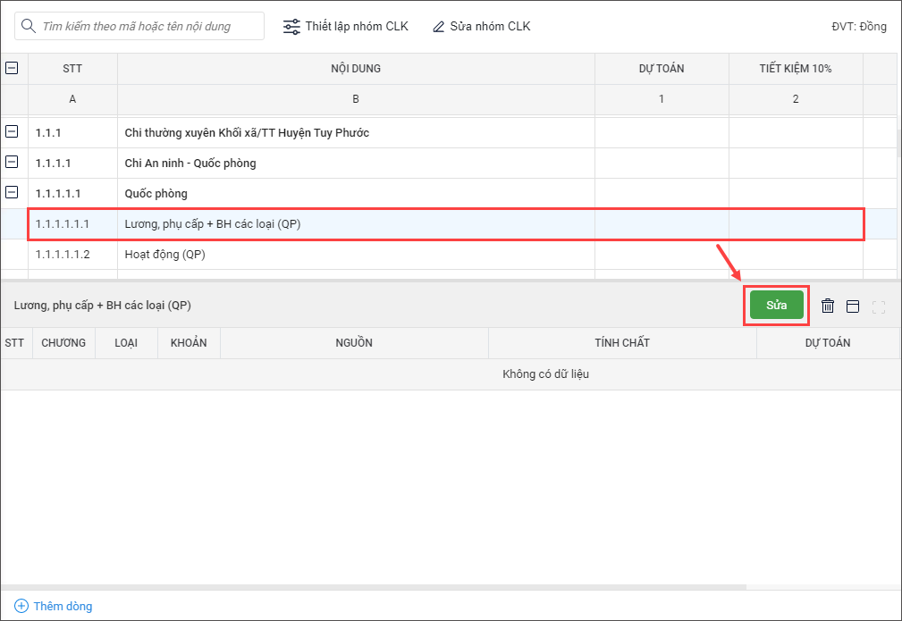
Task: Click Sửa nhóm CLK pencil icon
Action: [x=438, y=27]
